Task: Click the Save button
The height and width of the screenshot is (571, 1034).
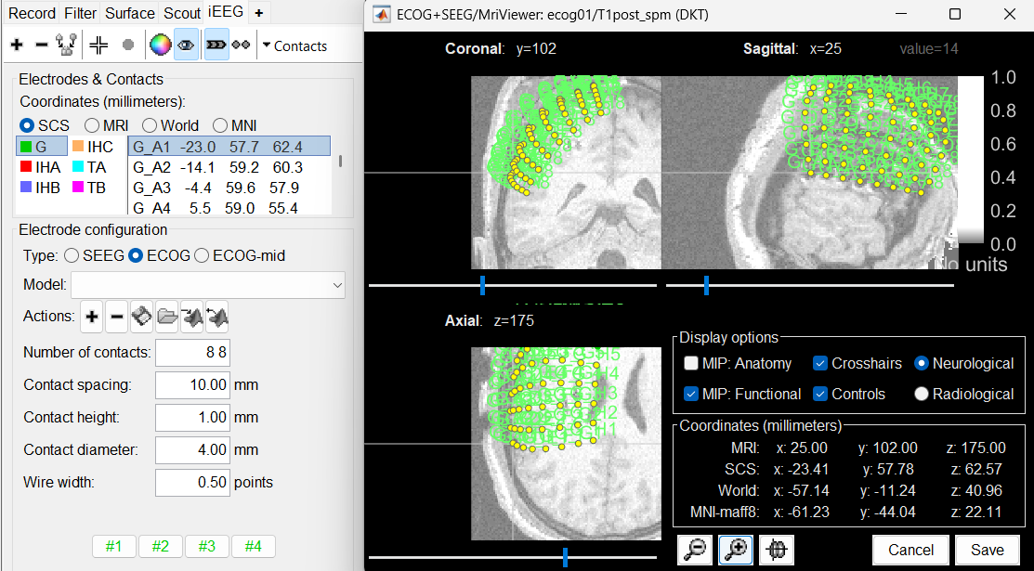Action: click(987, 550)
